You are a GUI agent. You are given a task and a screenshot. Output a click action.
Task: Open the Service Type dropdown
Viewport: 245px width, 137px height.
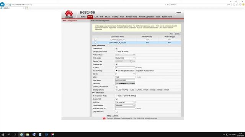(x=125, y=61)
